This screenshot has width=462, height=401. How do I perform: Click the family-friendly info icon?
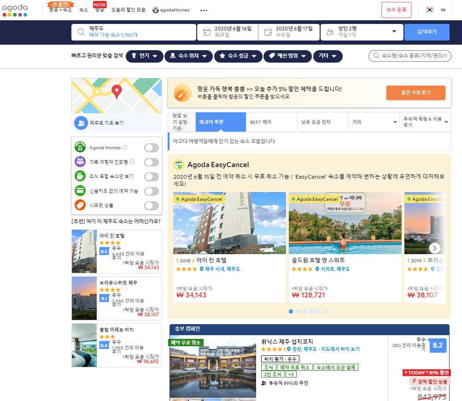(132, 162)
